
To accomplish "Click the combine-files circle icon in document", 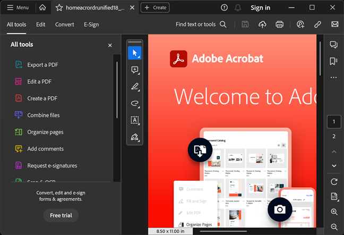I will coord(200,150).
